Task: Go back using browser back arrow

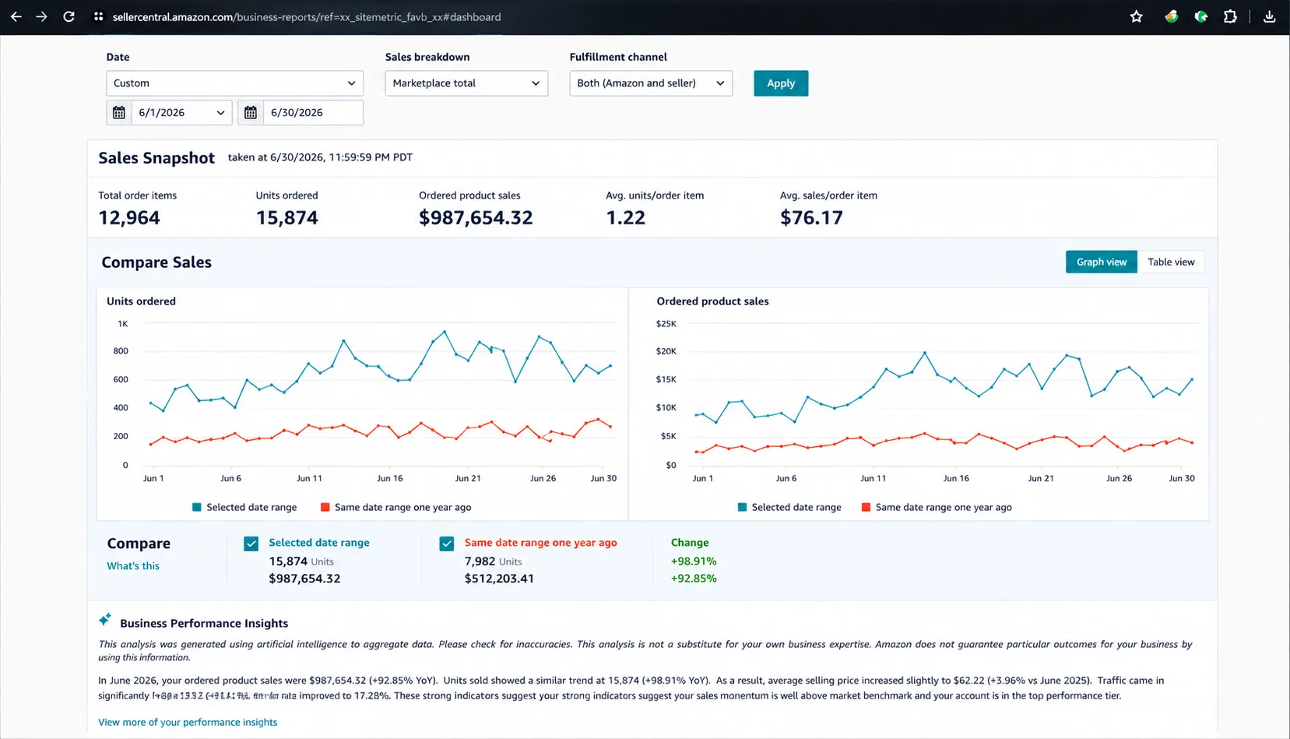Action: coord(16,16)
